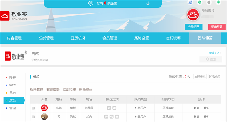Click the red user avatar at top right
The height and width of the screenshot is (122, 227).
[193, 15]
